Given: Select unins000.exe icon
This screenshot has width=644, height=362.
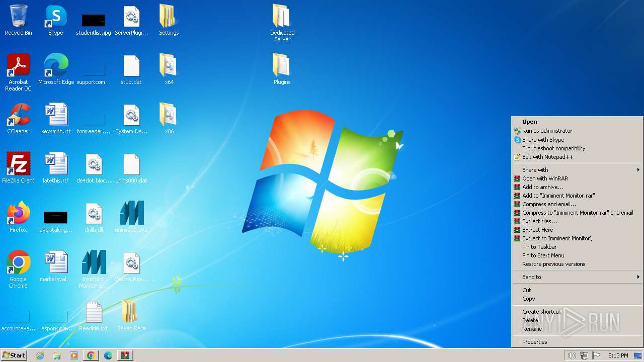Looking at the screenshot, I should pos(131,217).
